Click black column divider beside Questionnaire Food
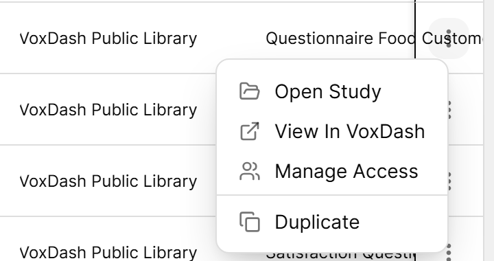Screen dimensions: 494x261 click(x=415, y=30)
